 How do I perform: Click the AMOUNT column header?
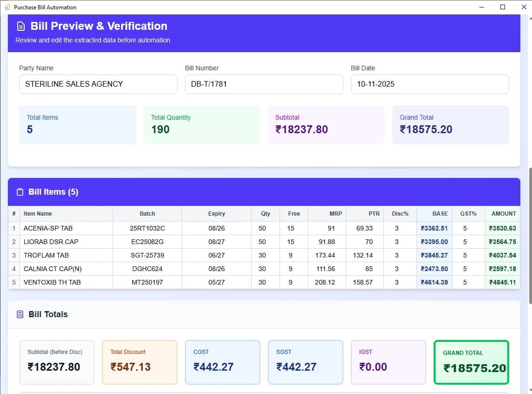tap(503, 214)
